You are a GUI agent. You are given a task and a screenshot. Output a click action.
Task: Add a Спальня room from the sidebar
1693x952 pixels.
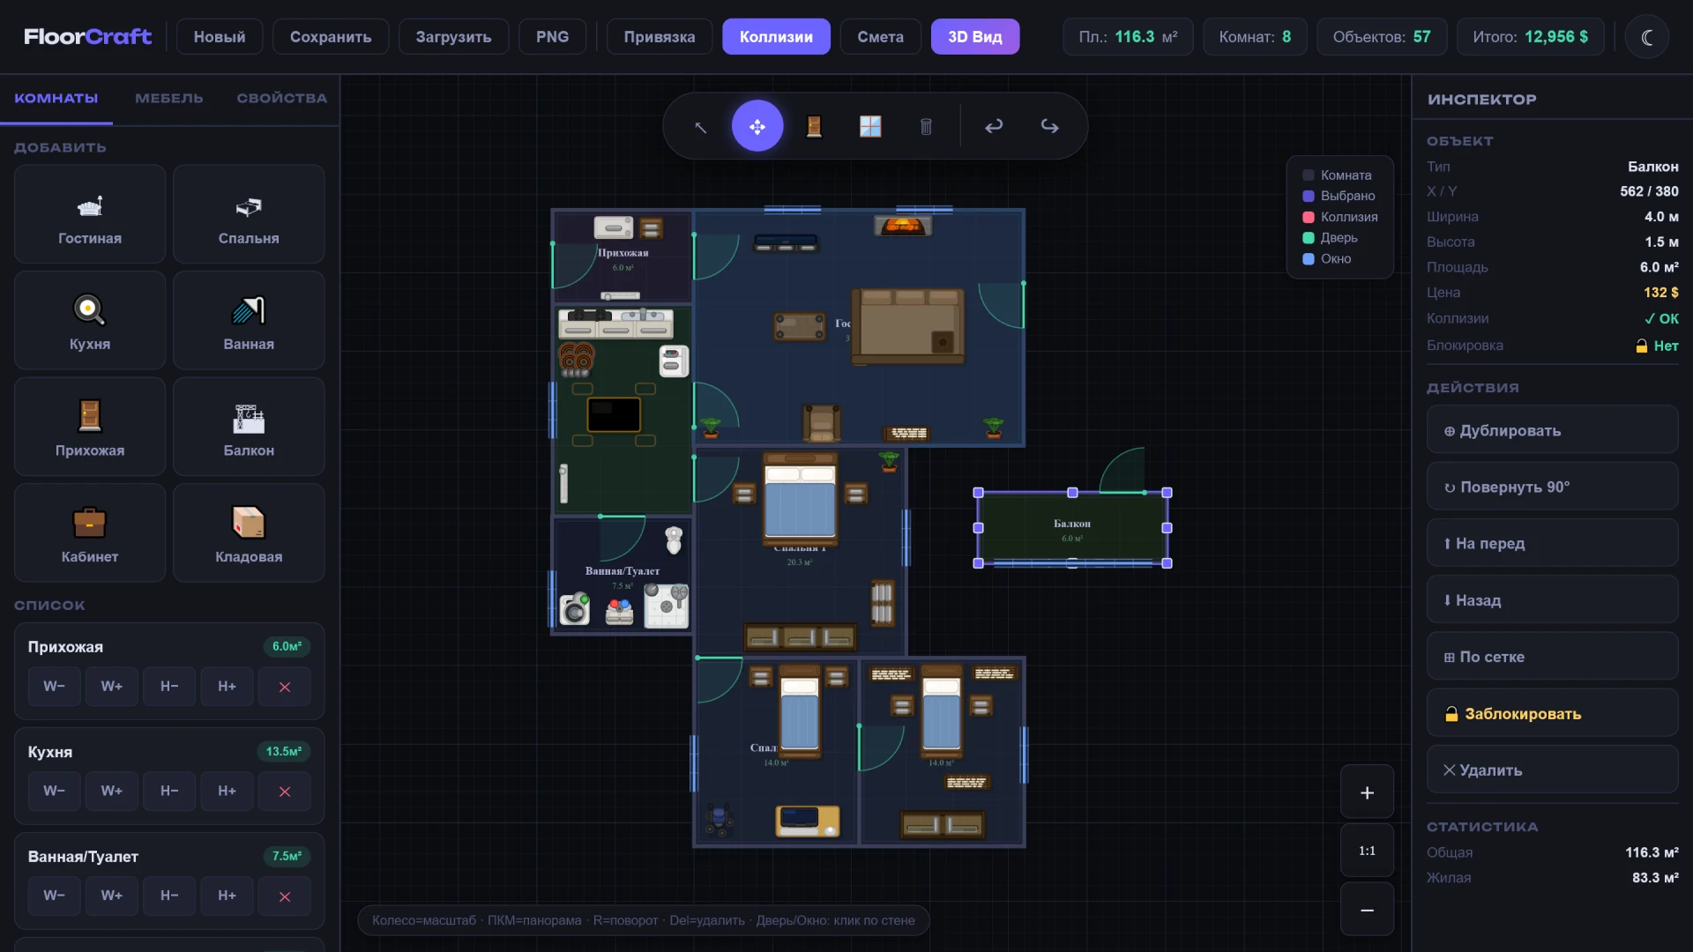click(x=249, y=213)
